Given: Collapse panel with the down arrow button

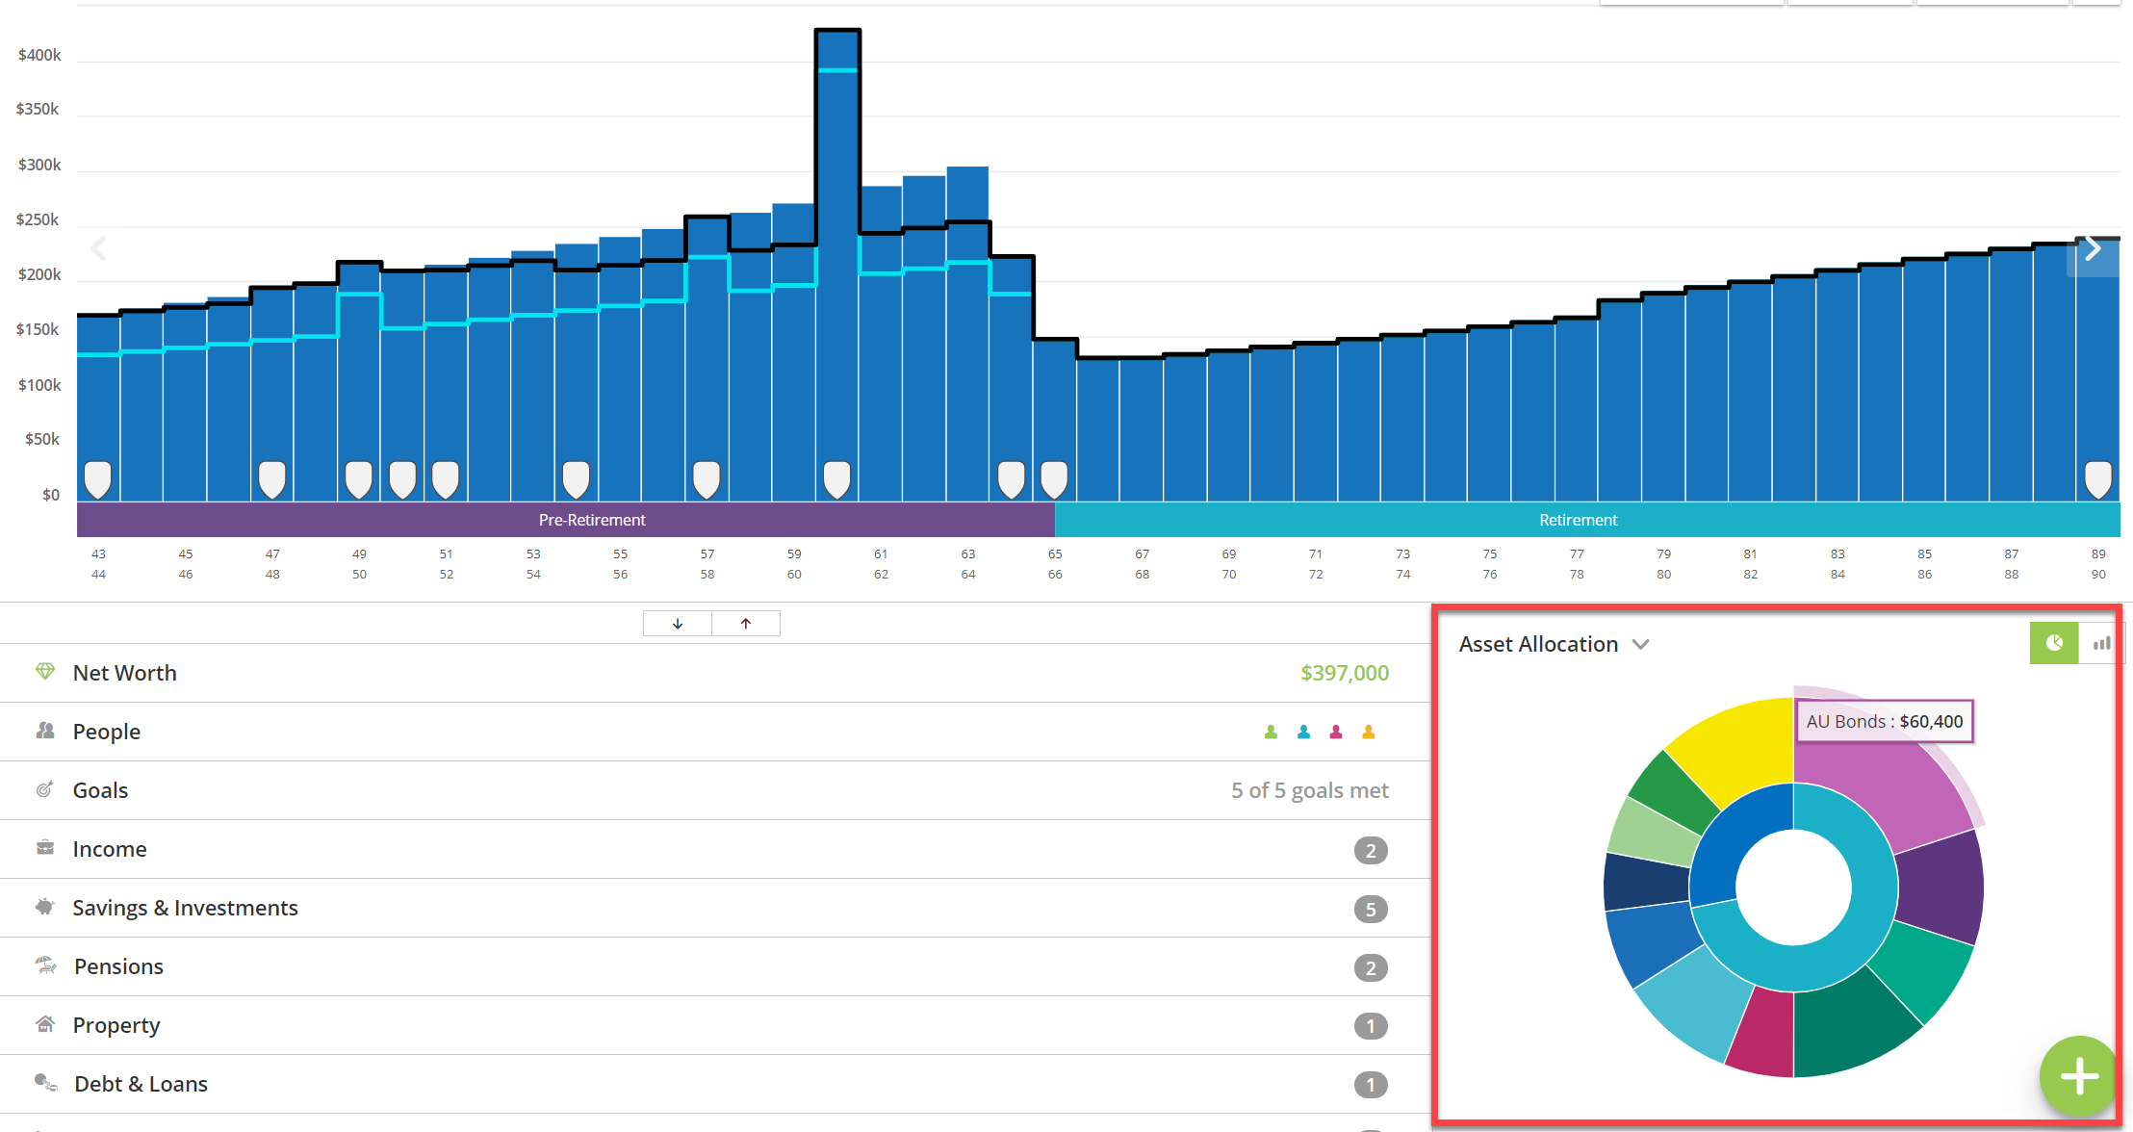Looking at the screenshot, I should tap(678, 624).
